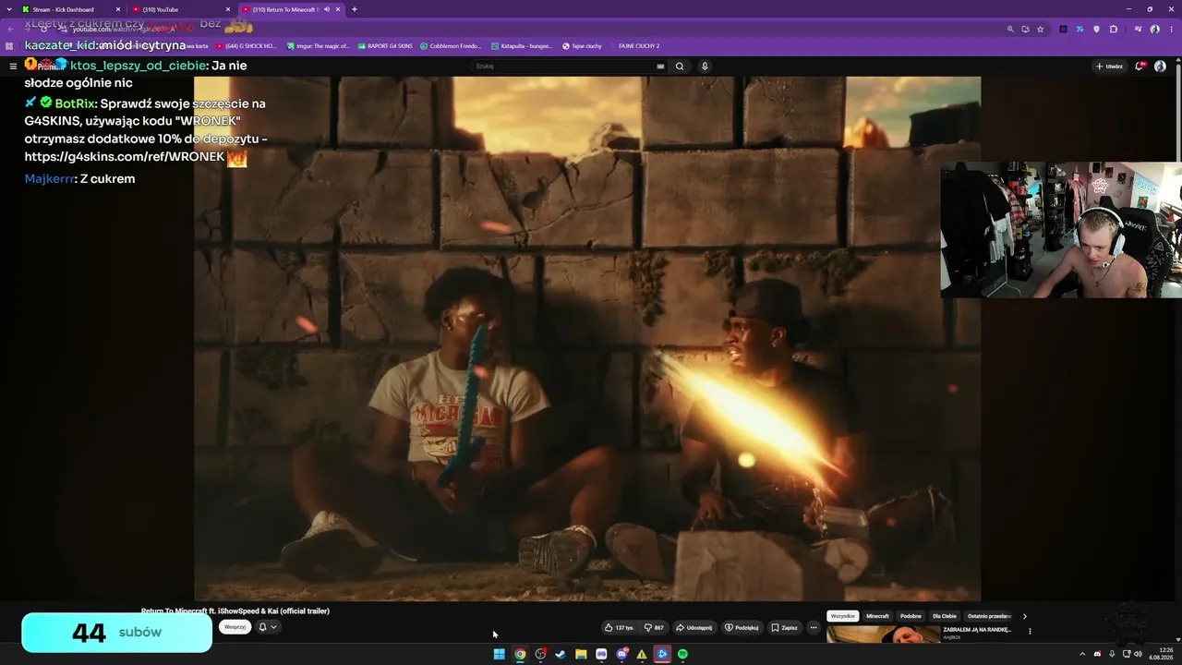Open Steam from the taskbar
This screenshot has height=665, width=1182.
pyautogui.click(x=561, y=654)
